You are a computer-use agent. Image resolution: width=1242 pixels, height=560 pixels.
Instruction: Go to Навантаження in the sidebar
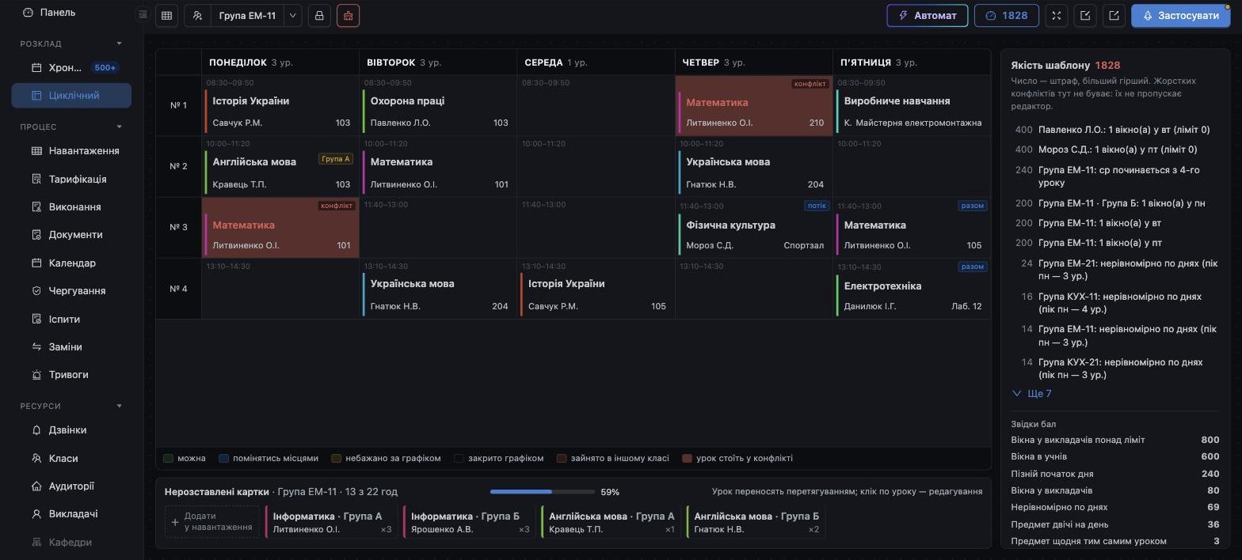pos(71,151)
